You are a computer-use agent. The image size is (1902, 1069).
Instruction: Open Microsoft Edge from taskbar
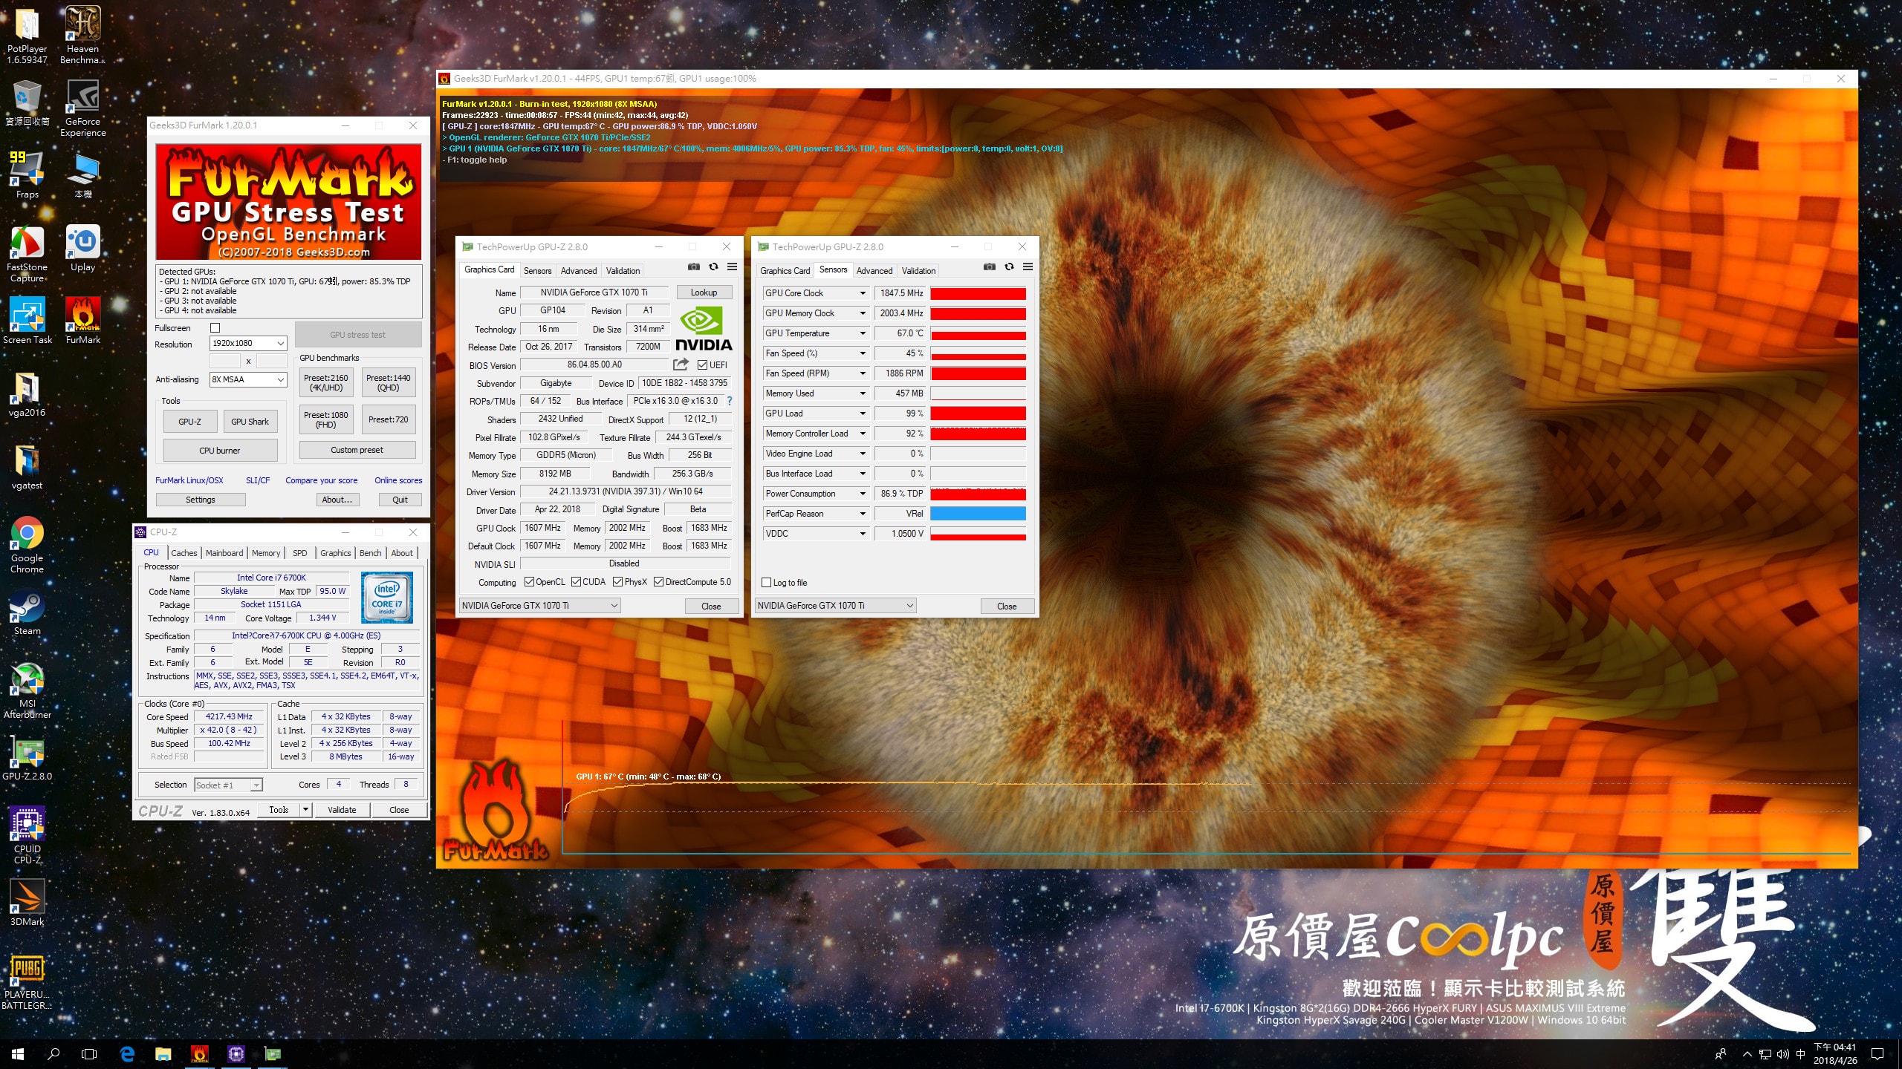click(x=127, y=1053)
